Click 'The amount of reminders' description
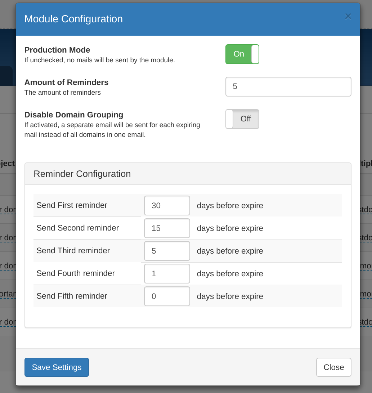Viewport: 372px width, 393px height. 63,93
